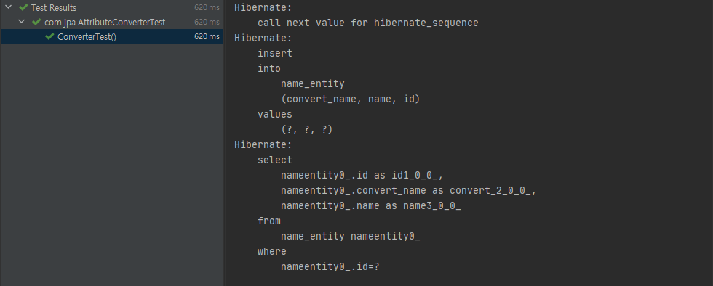Click the first 'Hibernate:' log line

263,7
